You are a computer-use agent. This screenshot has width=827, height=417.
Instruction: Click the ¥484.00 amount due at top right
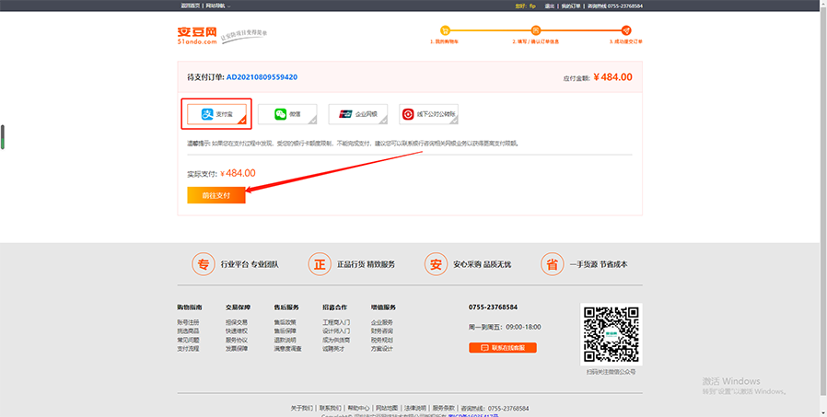click(x=612, y=77)
